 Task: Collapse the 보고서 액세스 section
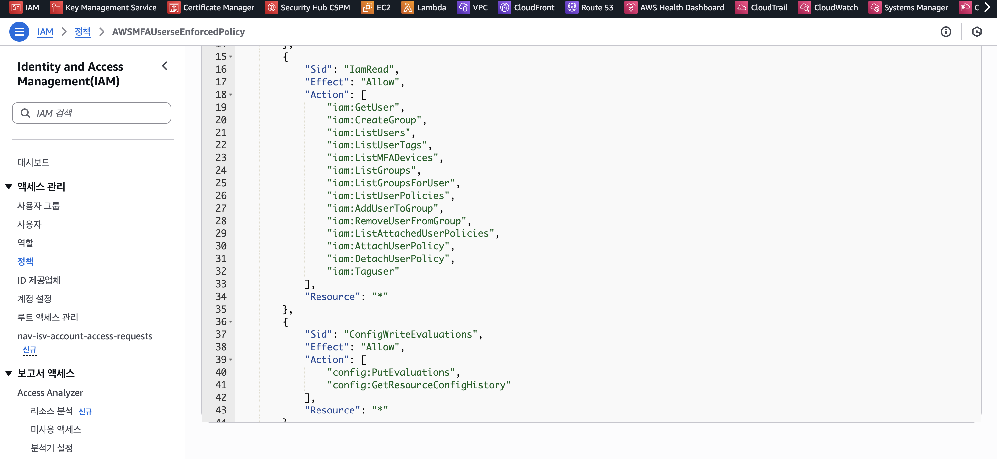pyautogui.click(x=9, y=373)
